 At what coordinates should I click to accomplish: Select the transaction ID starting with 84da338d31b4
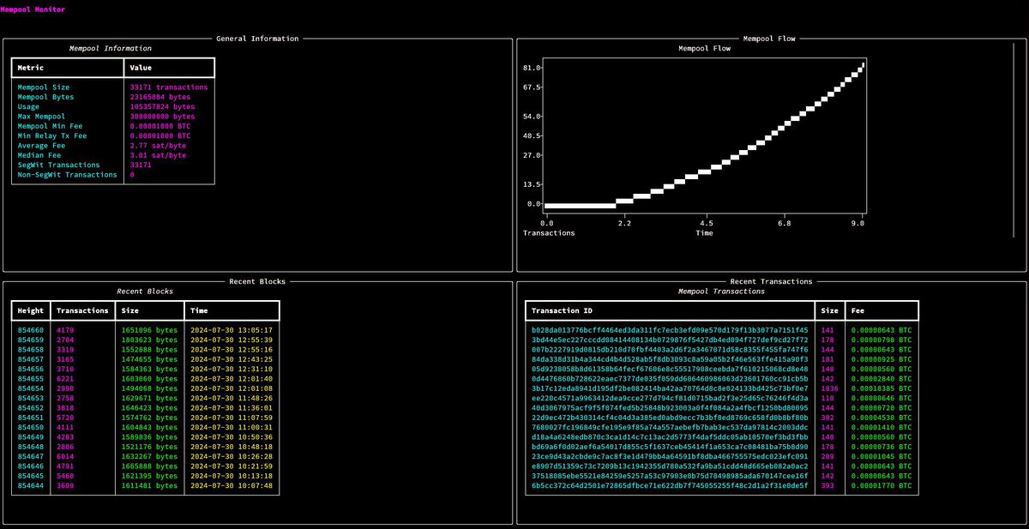(x=670, y=359)
